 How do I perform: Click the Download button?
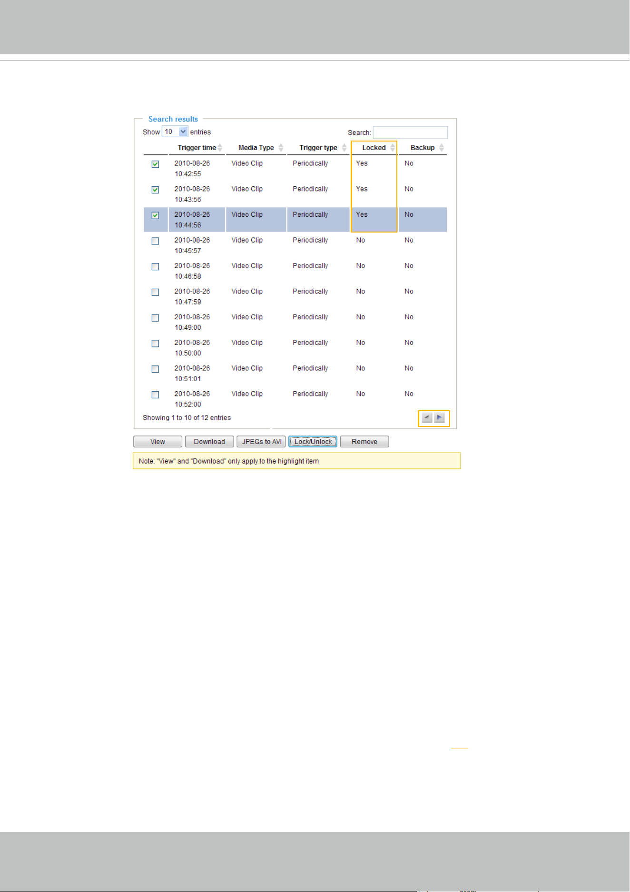tap(209, 442)
